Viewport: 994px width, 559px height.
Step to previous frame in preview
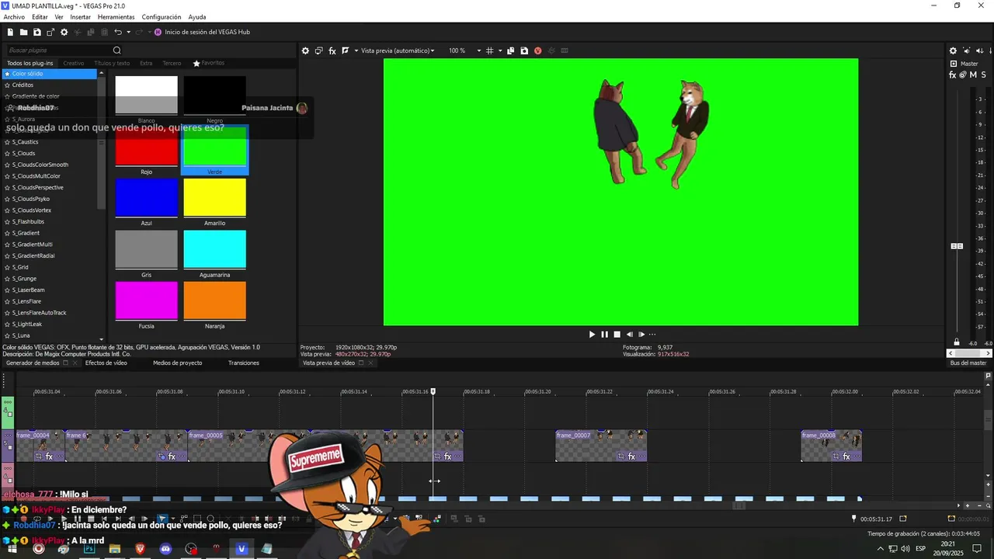[x=630, y=335]
